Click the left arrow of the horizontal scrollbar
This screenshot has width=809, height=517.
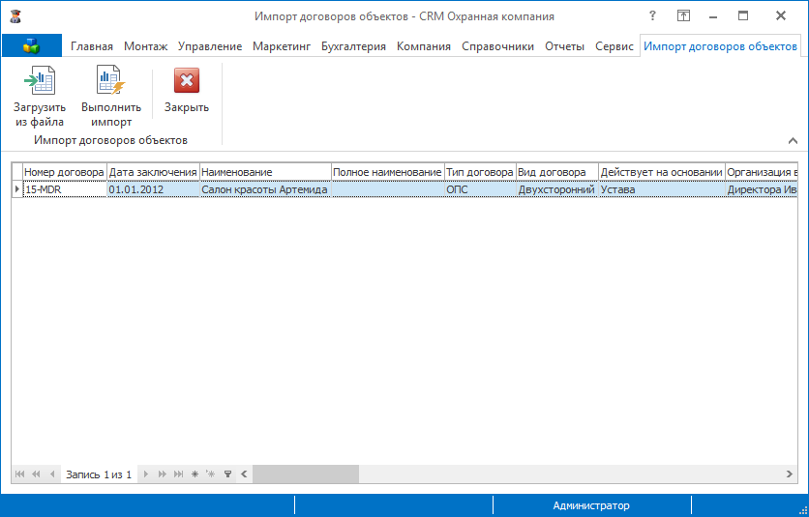click(244, 474)
